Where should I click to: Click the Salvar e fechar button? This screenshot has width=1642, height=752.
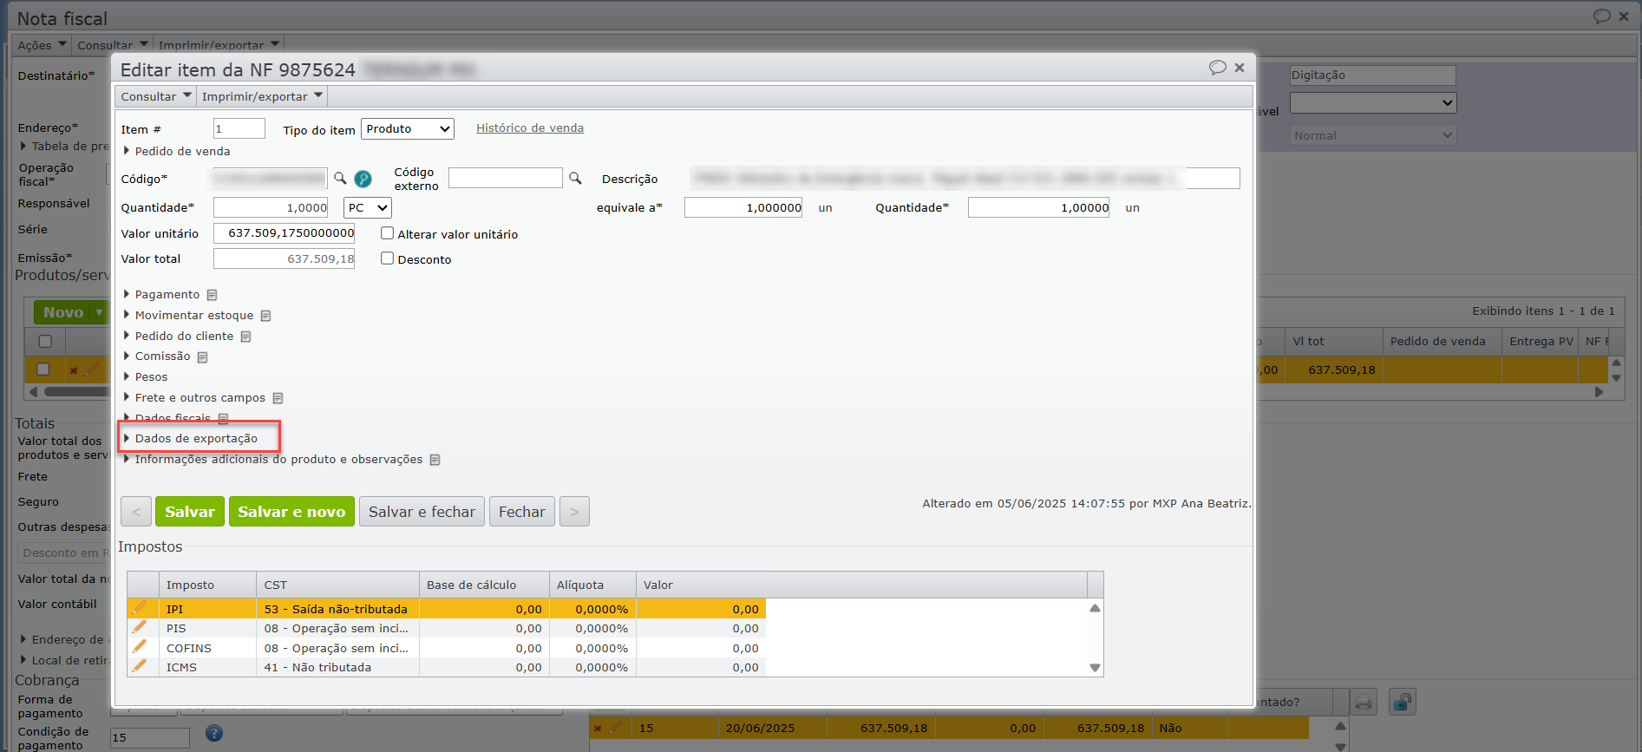pyautogui.click(x=422, y=512)
